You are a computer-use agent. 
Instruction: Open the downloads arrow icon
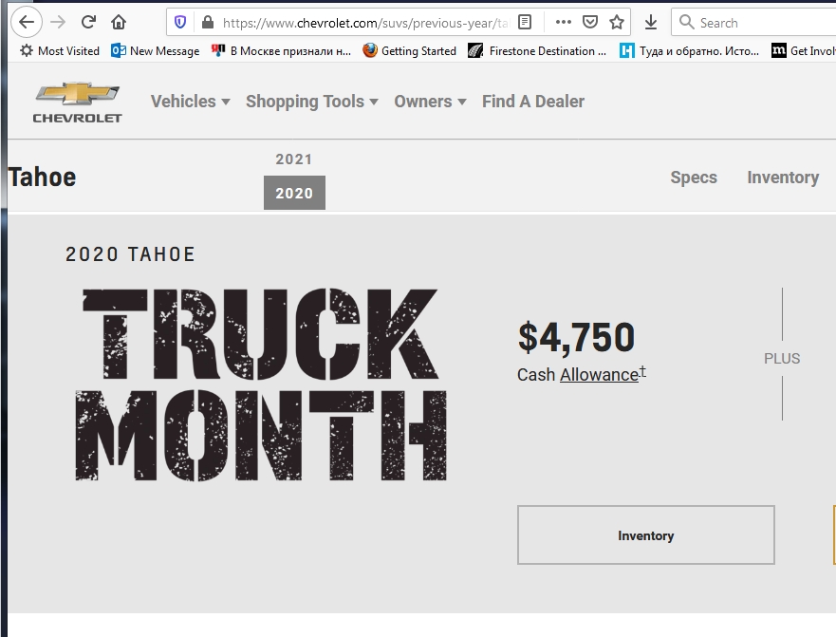pos(650,23)
